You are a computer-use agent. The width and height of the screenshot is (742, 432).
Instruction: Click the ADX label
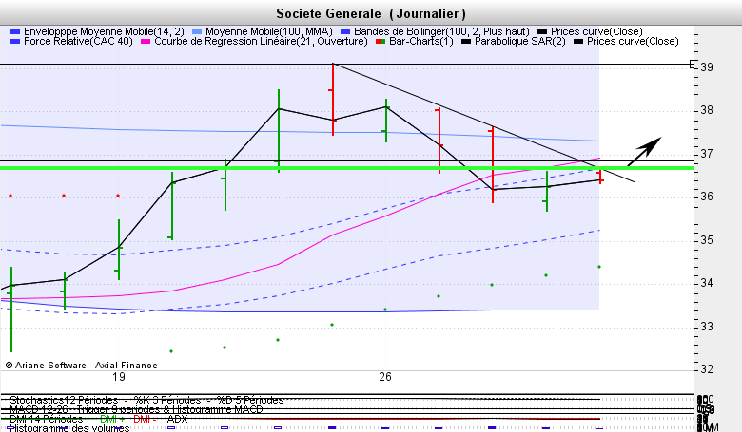click(178, 419)
